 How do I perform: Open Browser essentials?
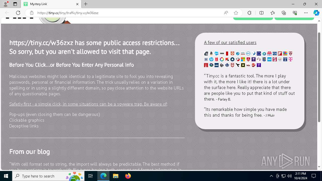[x=295, y=13]
